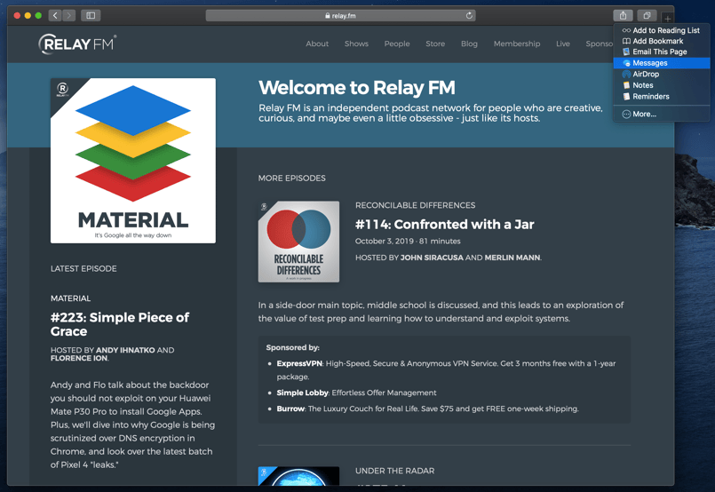Click host name ANDY IHNATKO

125,350
